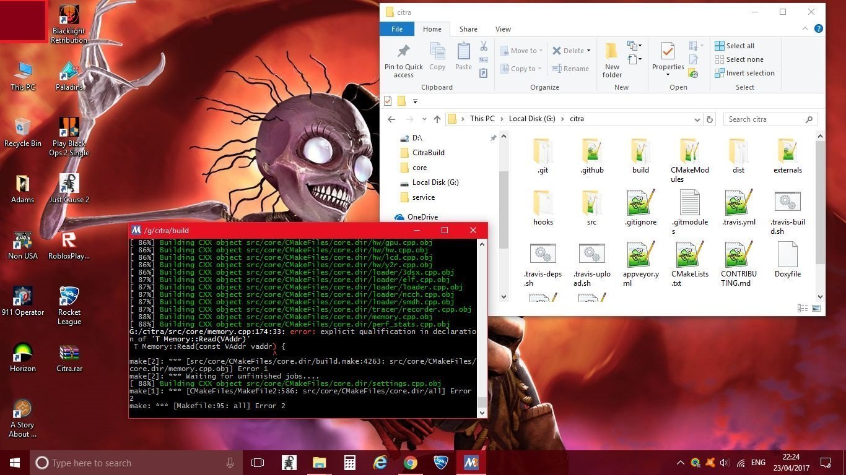Click the New folder button
This screenshot has height=475, width=846.
tap(612, 61)
